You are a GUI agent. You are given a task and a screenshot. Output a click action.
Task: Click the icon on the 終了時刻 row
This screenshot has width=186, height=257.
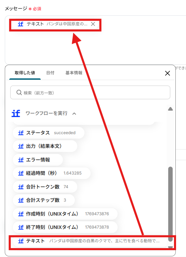pyautogui.click(x=21, y=227)
